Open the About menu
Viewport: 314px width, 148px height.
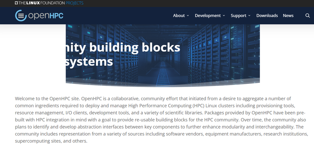click(x=179, y=16)
